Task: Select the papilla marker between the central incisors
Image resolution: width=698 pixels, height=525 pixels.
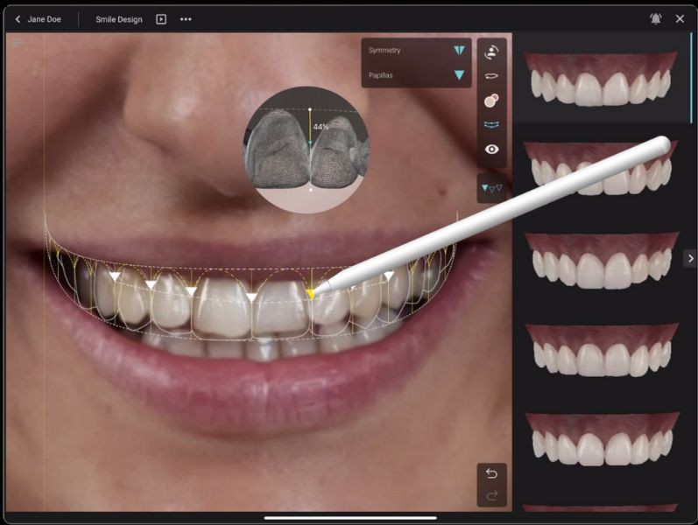Action: click(x=251, y=297)
